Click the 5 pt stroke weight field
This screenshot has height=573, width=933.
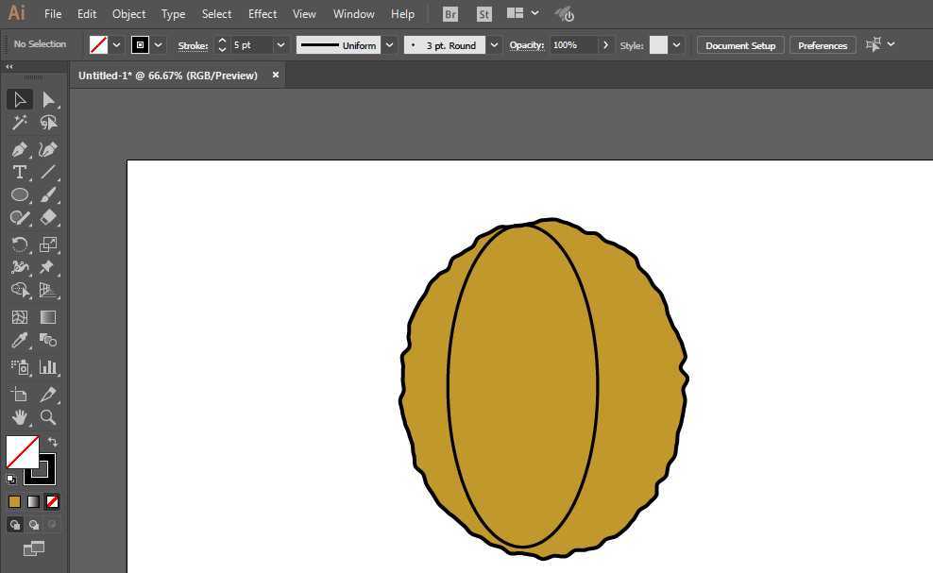tap(252, 45)
